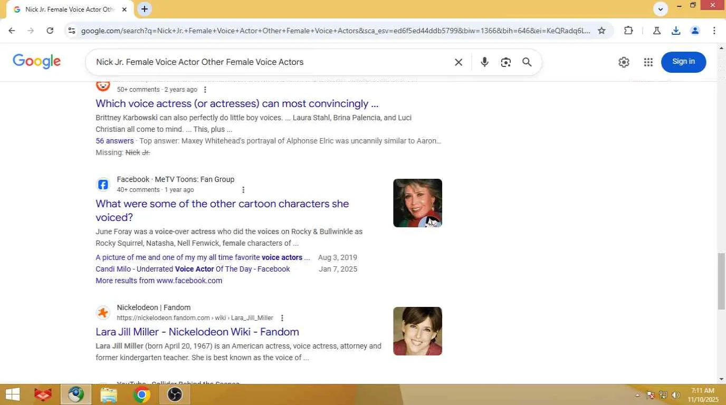Click the "Jan 7, 2025" date
Screen dimensions: 726x405
[338, 269]
